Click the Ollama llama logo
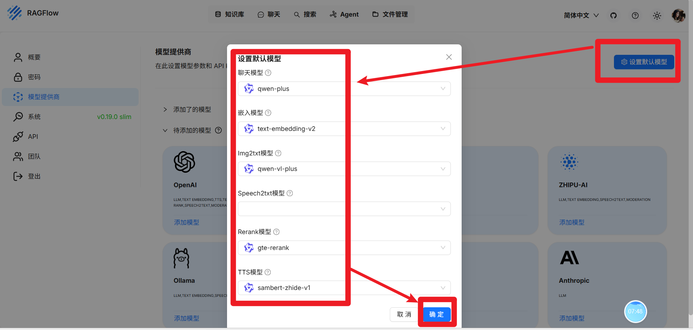Viewport: 693px width, 330px height. coord(181,258)
